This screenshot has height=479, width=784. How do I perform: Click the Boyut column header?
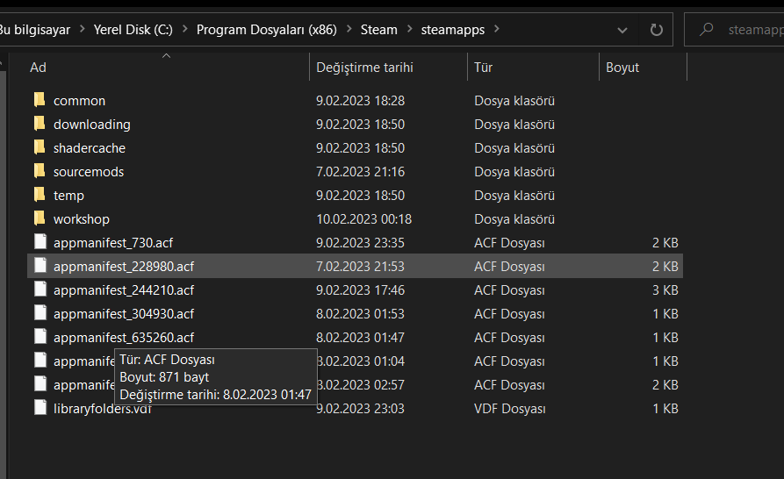click(x=622, y=68)
